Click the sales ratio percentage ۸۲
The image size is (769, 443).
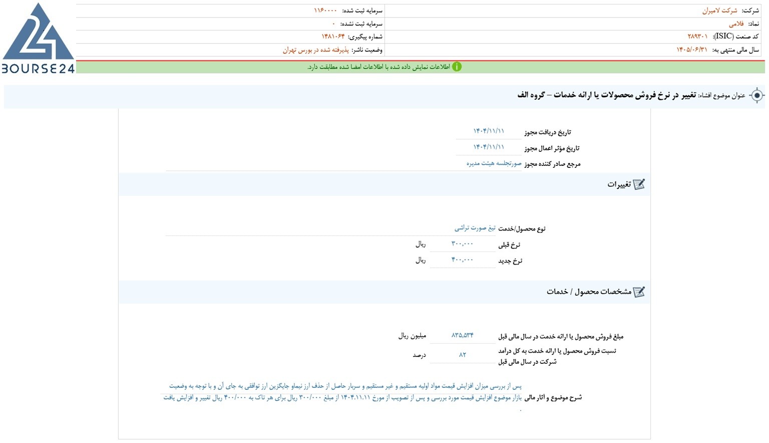[x=462, y=355]
